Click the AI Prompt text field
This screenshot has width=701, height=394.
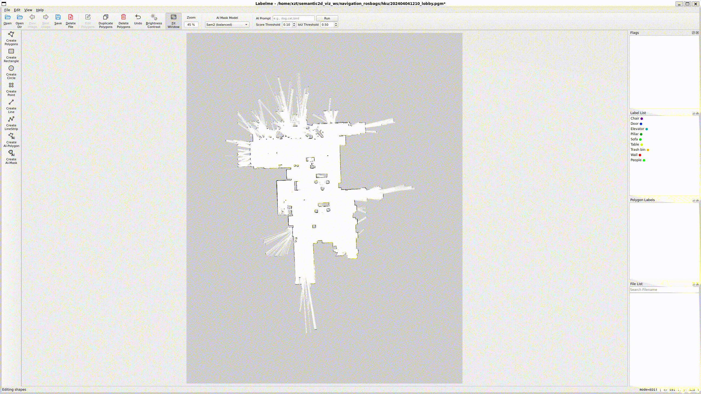tap(293, 18)
